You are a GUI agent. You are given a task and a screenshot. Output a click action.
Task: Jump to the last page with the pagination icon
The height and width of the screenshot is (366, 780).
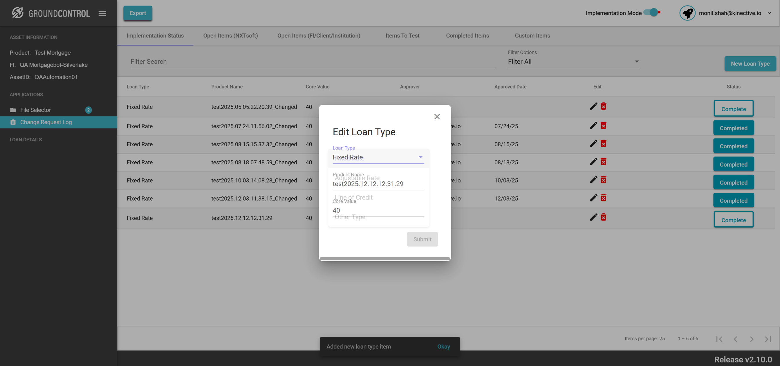(768, 339)
